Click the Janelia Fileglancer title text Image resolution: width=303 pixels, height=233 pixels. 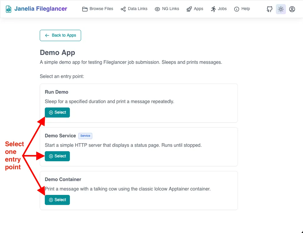(41, 9)
